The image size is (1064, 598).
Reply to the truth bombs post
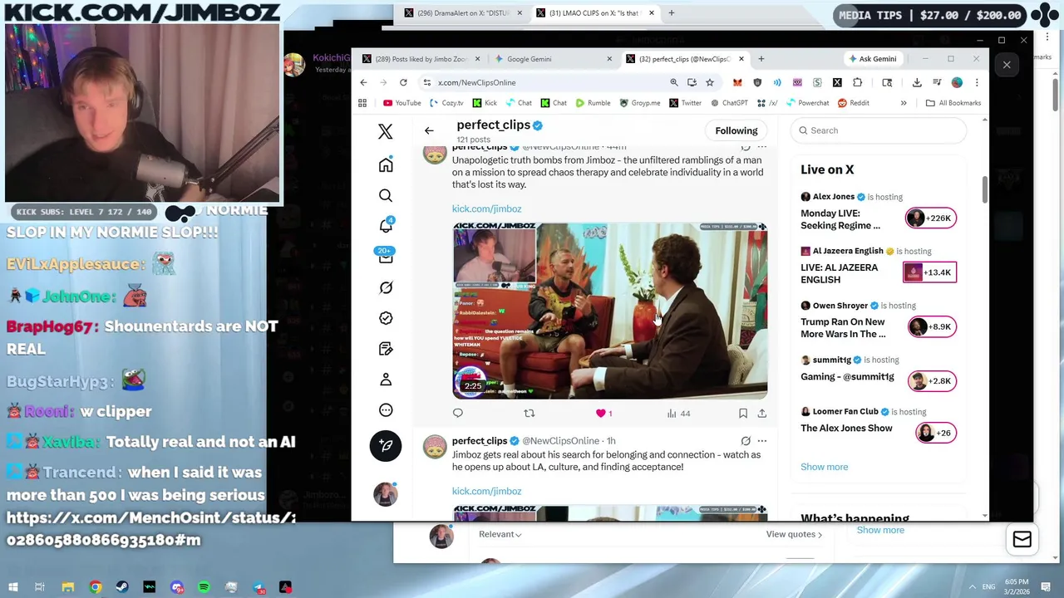458,413
